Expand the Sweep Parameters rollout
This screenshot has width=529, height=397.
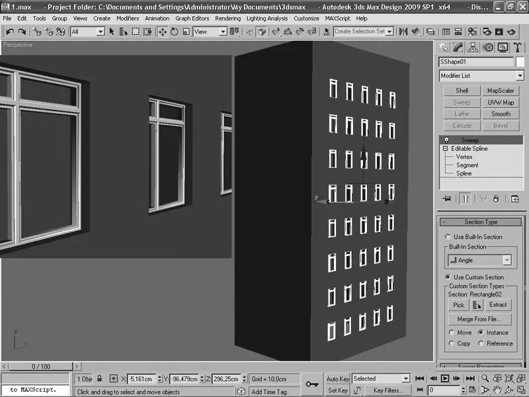click(481, 366)
